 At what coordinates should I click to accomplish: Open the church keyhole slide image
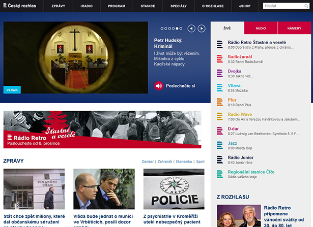[76, 57]
